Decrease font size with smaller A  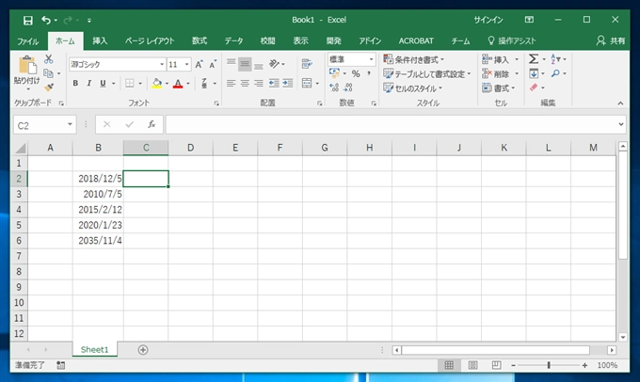213,65
